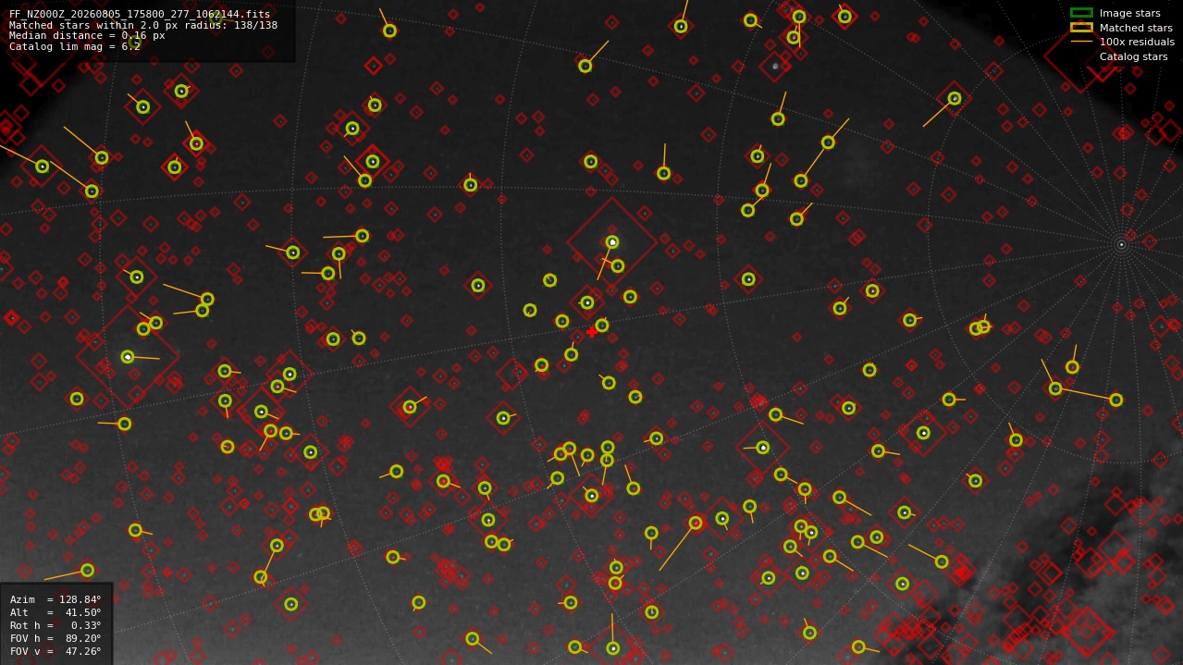Viewport: 1183px width, 665px height.
Task: Click the matched star inside the largest central diamond
Action: [x=612, y=242]
